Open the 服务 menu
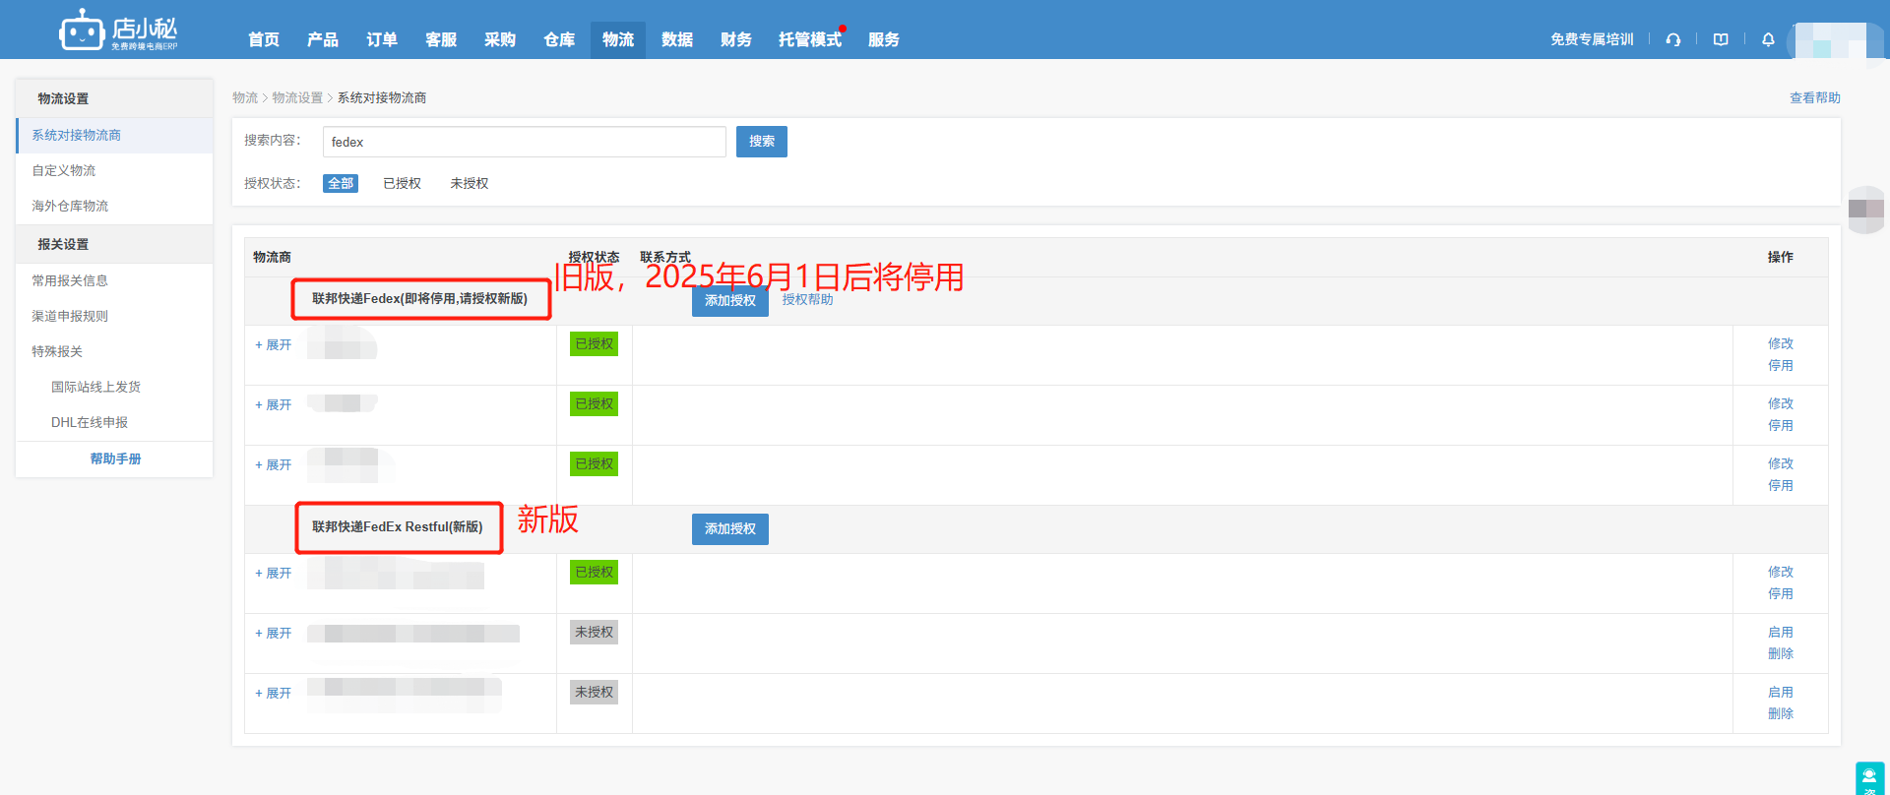1890x795 pixels. (884, 39)
